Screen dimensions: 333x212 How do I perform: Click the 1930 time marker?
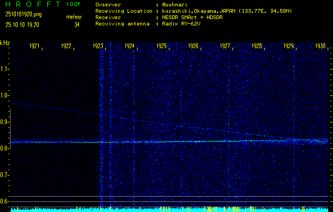[x=320, y=46]
